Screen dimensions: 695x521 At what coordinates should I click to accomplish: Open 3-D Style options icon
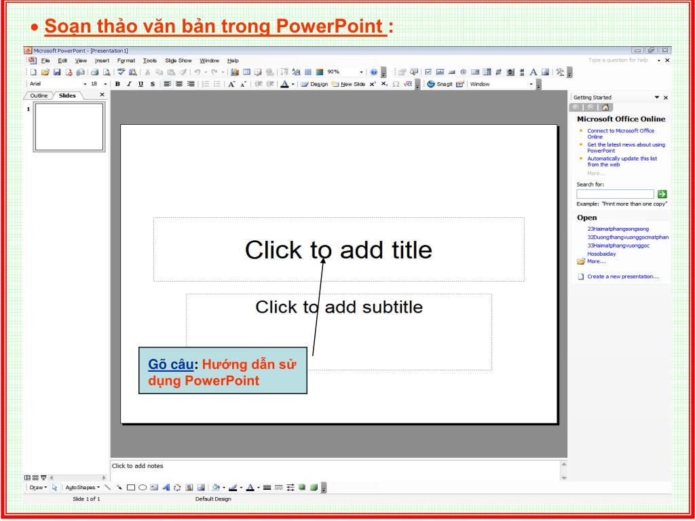[314, 487]
